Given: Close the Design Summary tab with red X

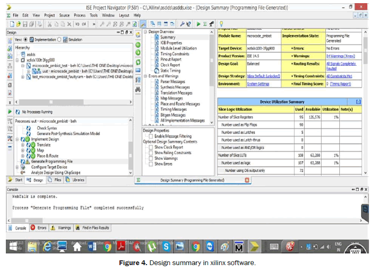Looking at the screenshot, I should [247, 180].
